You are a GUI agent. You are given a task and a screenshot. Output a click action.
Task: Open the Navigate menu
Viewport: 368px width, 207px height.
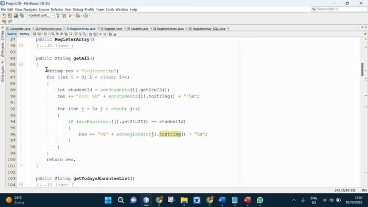30,9
